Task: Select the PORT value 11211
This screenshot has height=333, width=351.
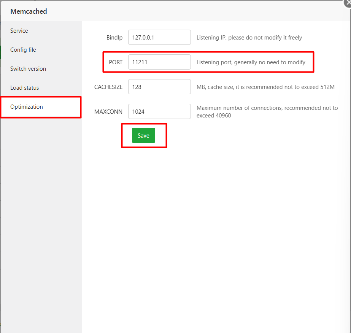Action: 159,62
